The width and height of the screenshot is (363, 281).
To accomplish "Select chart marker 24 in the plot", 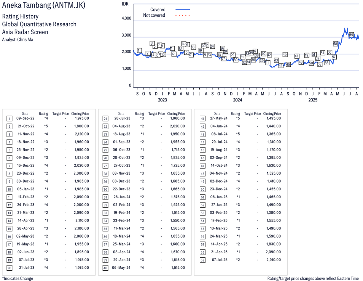I will pyautogui.click(x=212, y=46).
